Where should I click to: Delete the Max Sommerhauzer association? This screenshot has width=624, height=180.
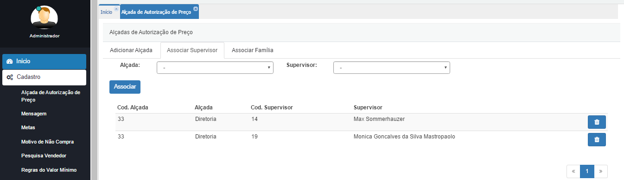click(x=597, y=122)
